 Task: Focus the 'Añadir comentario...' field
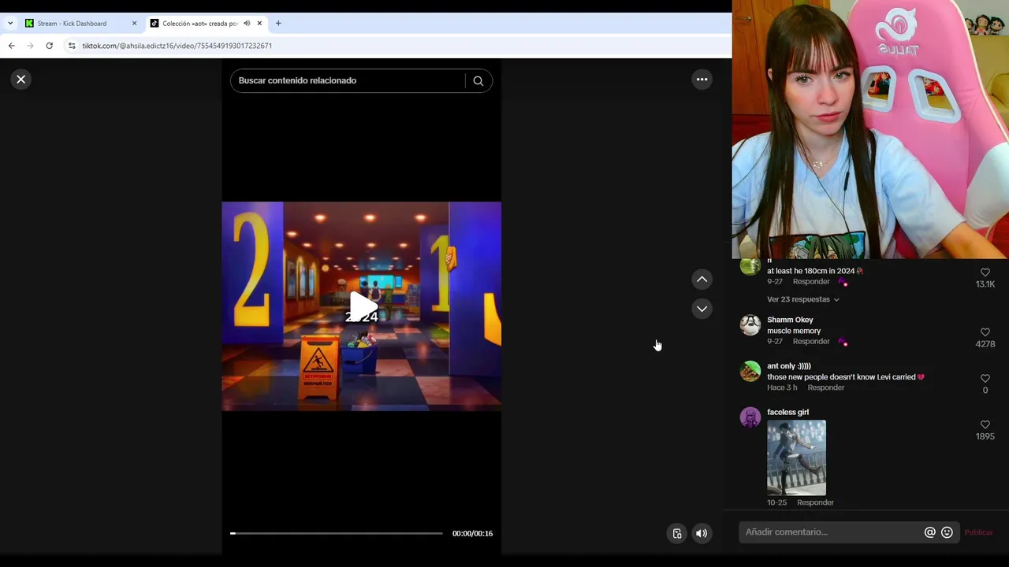point(832,532)
